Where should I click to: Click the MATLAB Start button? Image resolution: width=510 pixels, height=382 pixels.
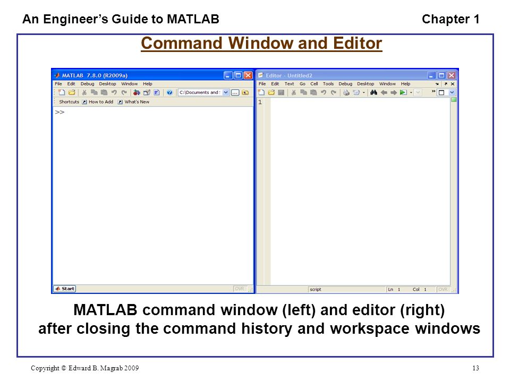pyautogui.click(x=65, y=289)
